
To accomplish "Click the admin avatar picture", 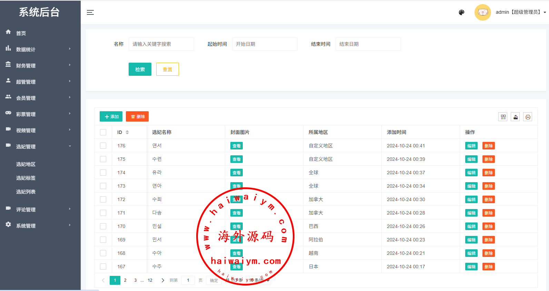I will click(x=482, y=12).
